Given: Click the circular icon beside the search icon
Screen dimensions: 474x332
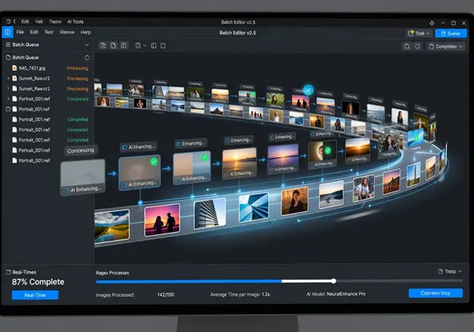Looking at the screenshot, I should point(418,46).
